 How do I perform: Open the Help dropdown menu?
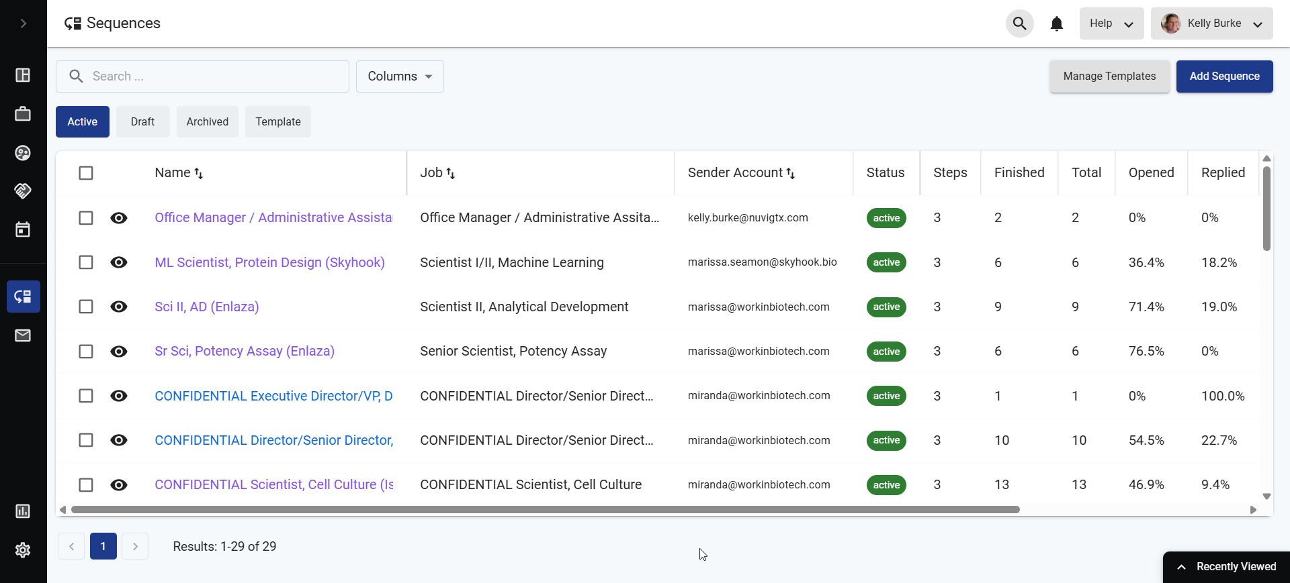1111,23
